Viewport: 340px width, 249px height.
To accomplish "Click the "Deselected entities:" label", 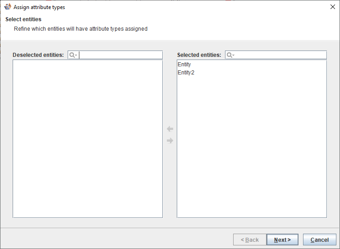I will (38, 55).
